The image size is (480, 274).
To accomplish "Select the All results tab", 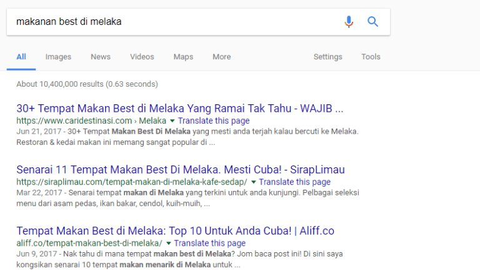I will click(21, 57).
